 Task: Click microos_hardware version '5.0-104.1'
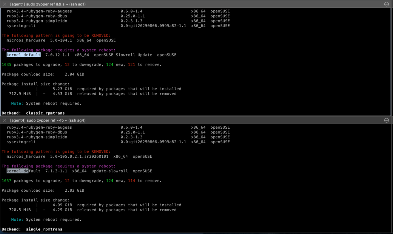(61, 40)
